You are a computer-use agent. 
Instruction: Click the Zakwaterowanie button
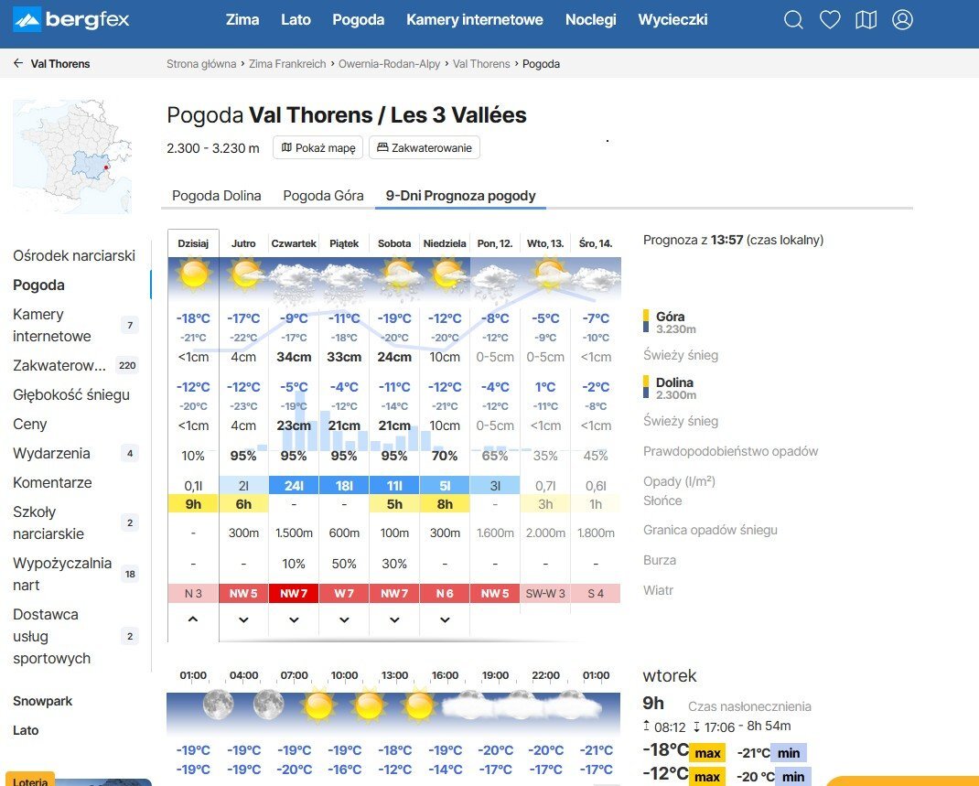pos(424,147)
